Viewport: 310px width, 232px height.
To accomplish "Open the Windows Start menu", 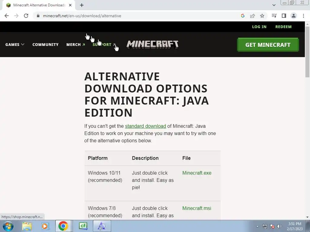I will (8, 226).
